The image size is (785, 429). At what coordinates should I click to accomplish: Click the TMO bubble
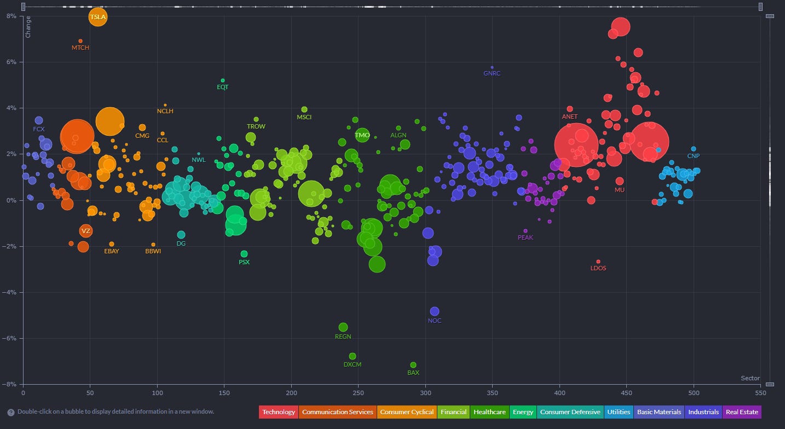[x=362, y=135]
